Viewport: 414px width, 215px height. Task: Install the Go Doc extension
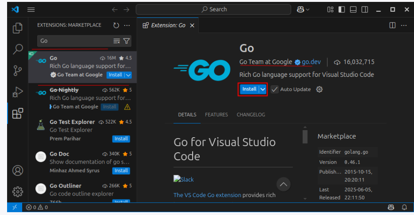(x=121, y=171)
